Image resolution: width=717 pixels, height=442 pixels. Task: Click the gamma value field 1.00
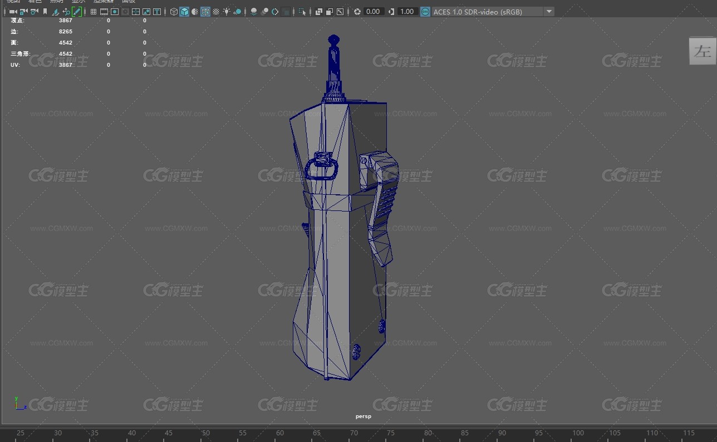point(407,12)
